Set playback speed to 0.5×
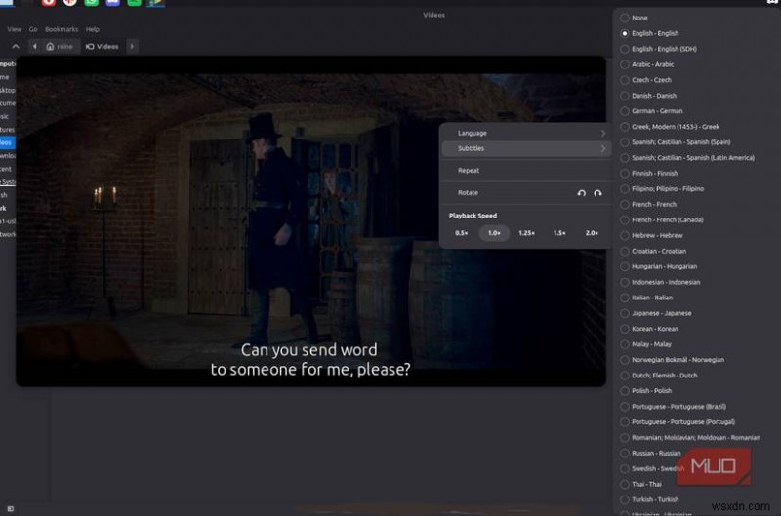Screen dimensions: 781x516 [461, 233]
